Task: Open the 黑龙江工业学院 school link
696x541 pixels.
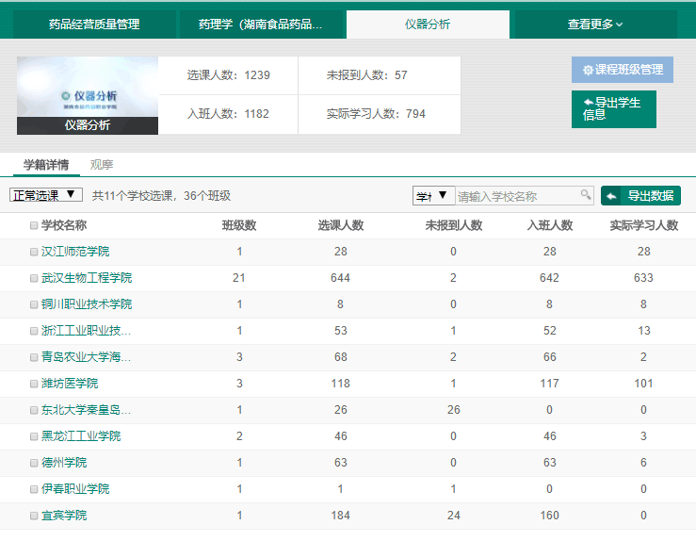Action: [81, 436]
